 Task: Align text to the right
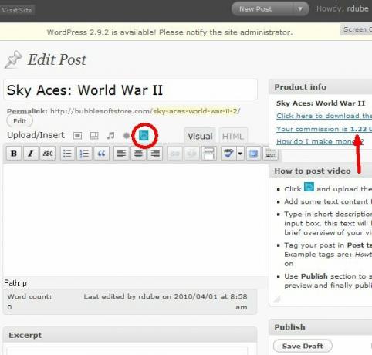click(155, 154)
